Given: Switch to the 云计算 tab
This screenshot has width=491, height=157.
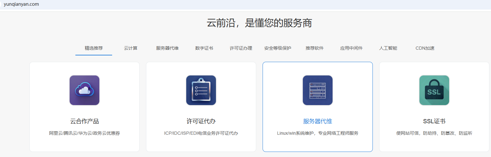Looking at the screenshot, I should (x=131, y=48).
